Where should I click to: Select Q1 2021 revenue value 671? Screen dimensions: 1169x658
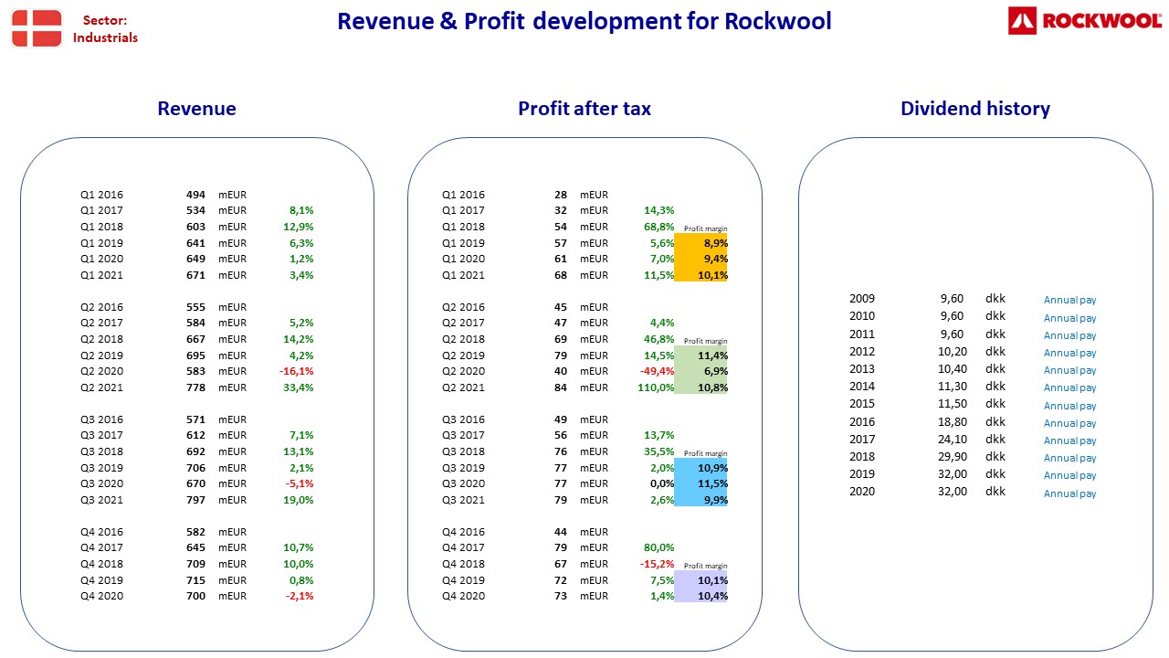coord(195,275)
